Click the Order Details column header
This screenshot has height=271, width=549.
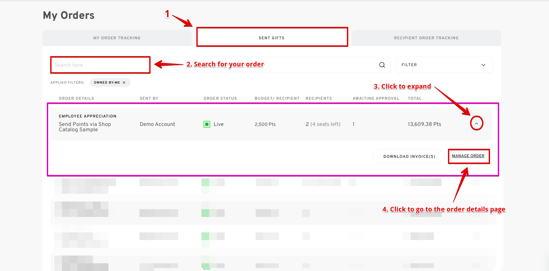point(76,98)
